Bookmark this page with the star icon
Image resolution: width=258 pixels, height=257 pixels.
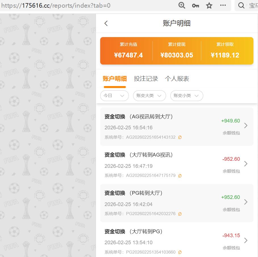click(209, 5)
